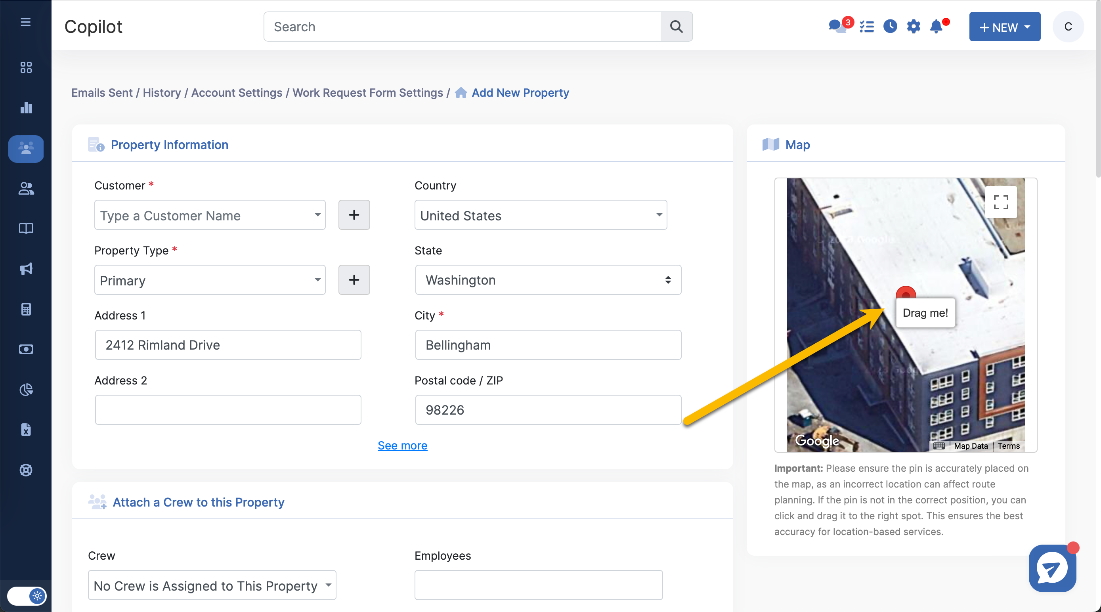
Task: Open the settings gear icon
Action: click(914, 27)
